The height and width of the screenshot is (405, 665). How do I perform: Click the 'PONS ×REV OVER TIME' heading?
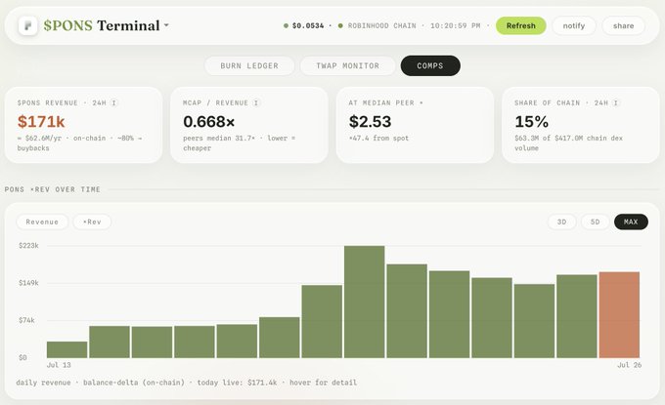[x=53, y=189]
